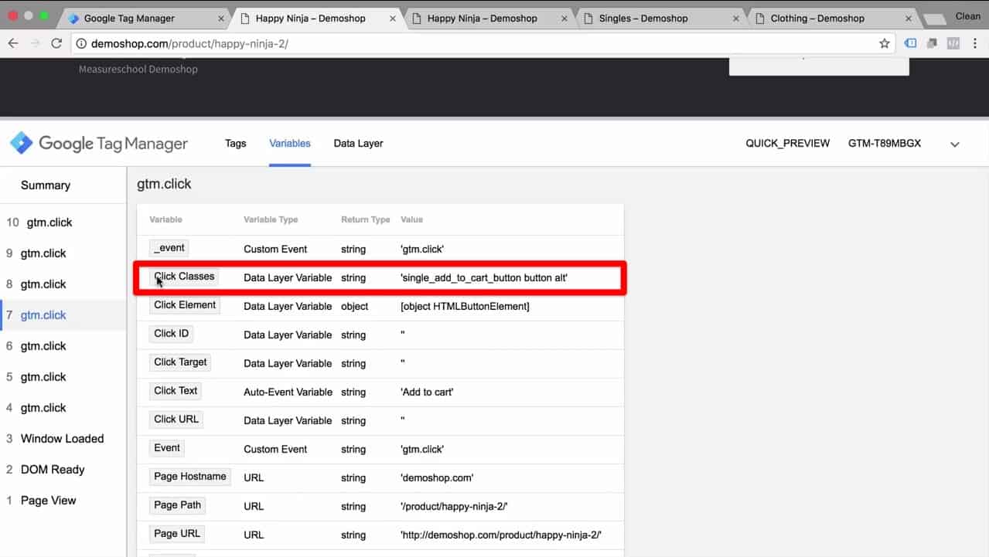Click the grey puzzle-piece extension icon

tap(931, 44)
